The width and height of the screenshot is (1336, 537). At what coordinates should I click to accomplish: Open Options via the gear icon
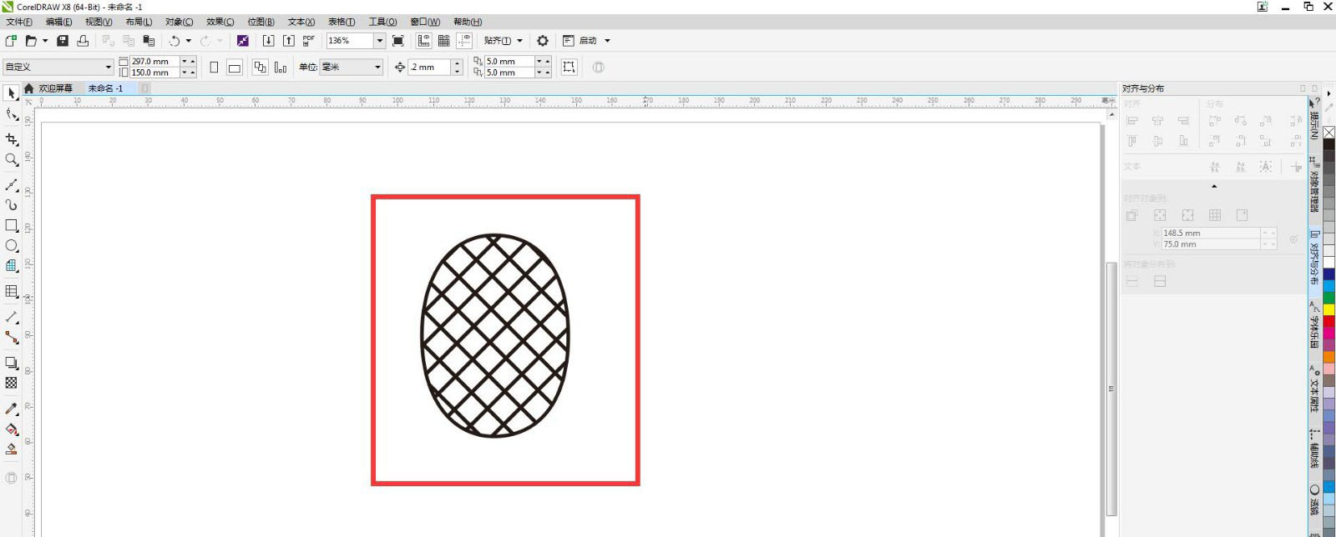(x=543, y=40)
